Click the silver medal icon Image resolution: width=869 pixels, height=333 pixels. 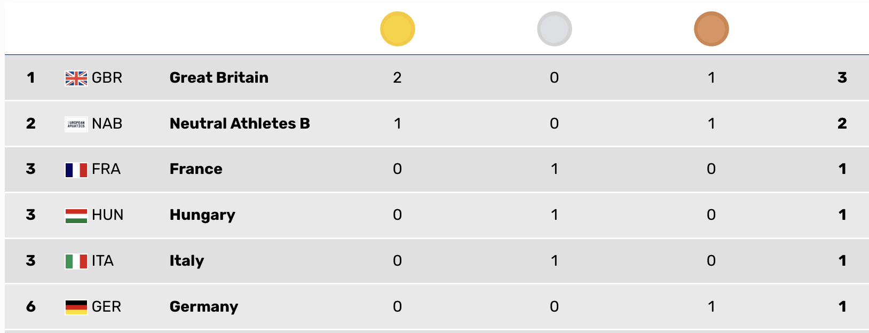point(555,29)
